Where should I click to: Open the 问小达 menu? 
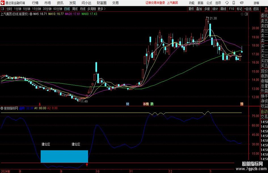pyautogui.click(x=86, y=3)
